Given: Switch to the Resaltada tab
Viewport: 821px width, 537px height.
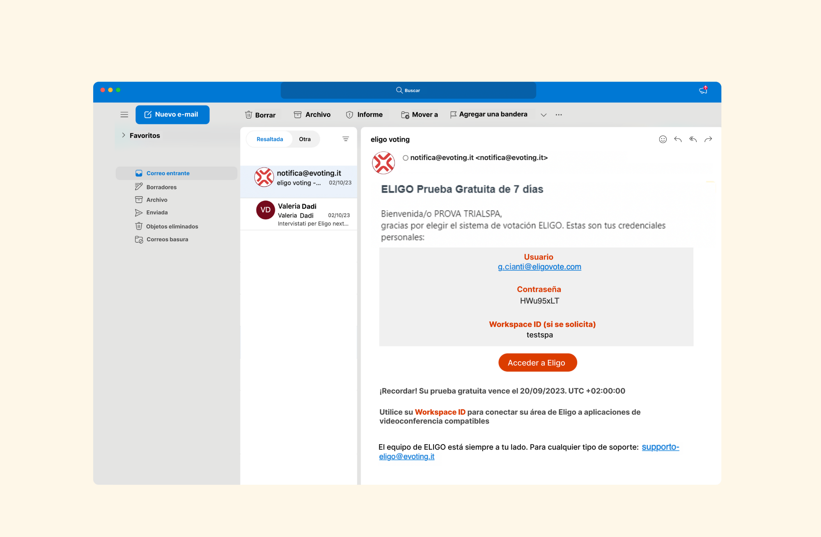Looking at the screenshot, I should pyautogui.click(x=270, y=139).
